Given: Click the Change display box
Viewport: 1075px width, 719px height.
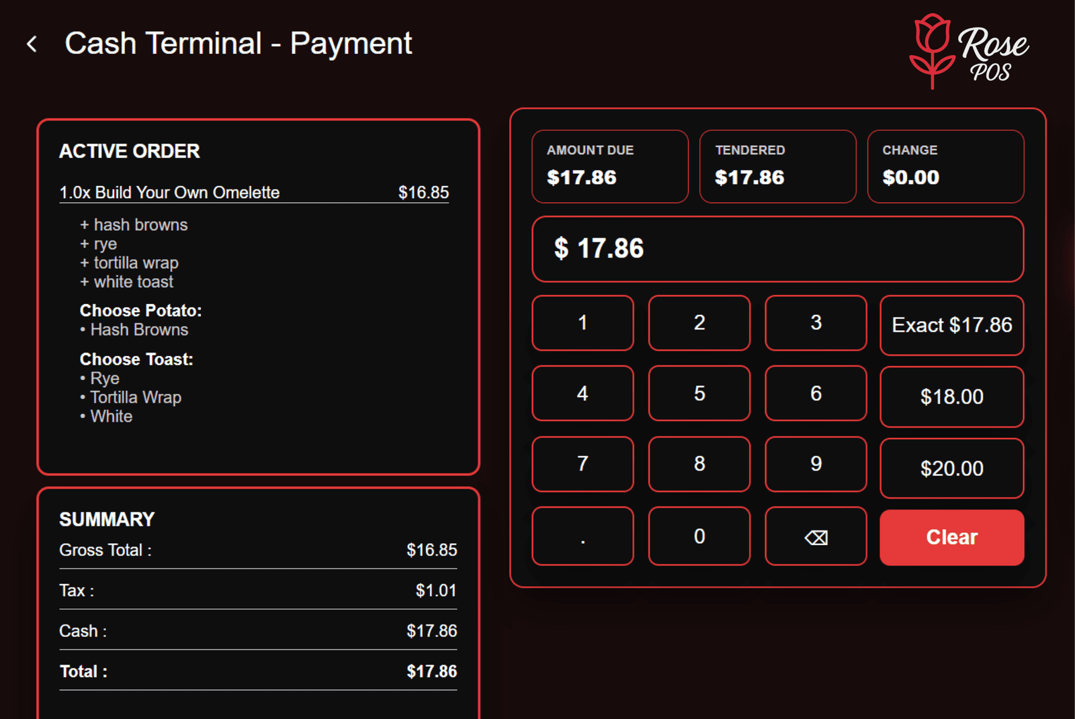Looking at the screenshot, I should [945, 166].
